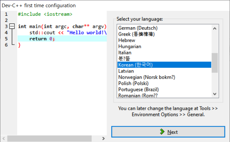This screenshot has height=142, width=230.
Task: Select German (Deutsch) in the language list
Action: pos(164,28)
